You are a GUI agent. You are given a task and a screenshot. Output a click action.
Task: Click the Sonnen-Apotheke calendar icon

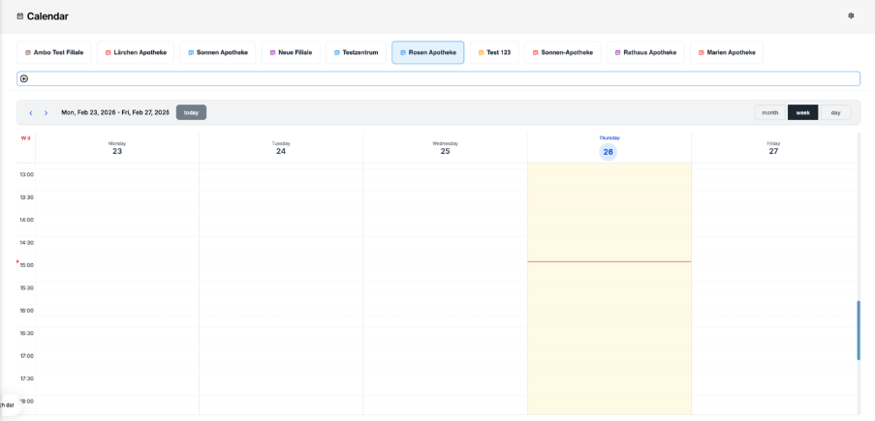pos(535,52)
